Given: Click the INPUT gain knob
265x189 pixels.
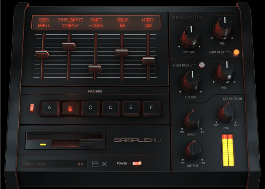Looking at the screenshot, I should (192, 120).
